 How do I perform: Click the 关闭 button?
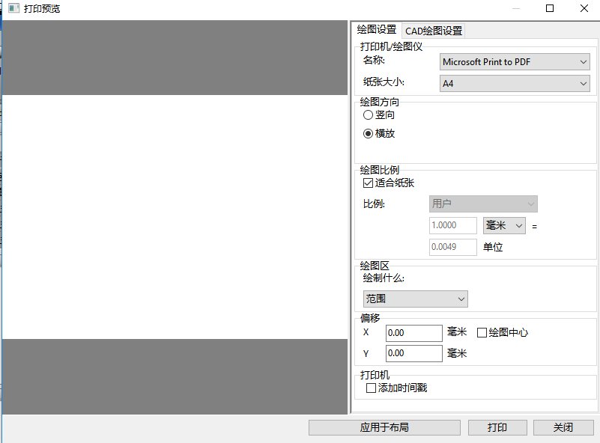pos(563,427)
